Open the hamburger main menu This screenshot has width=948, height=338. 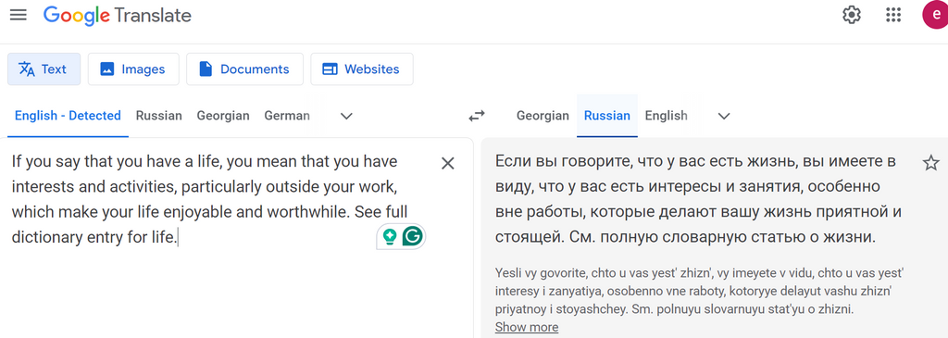click(x=19, y=15)
